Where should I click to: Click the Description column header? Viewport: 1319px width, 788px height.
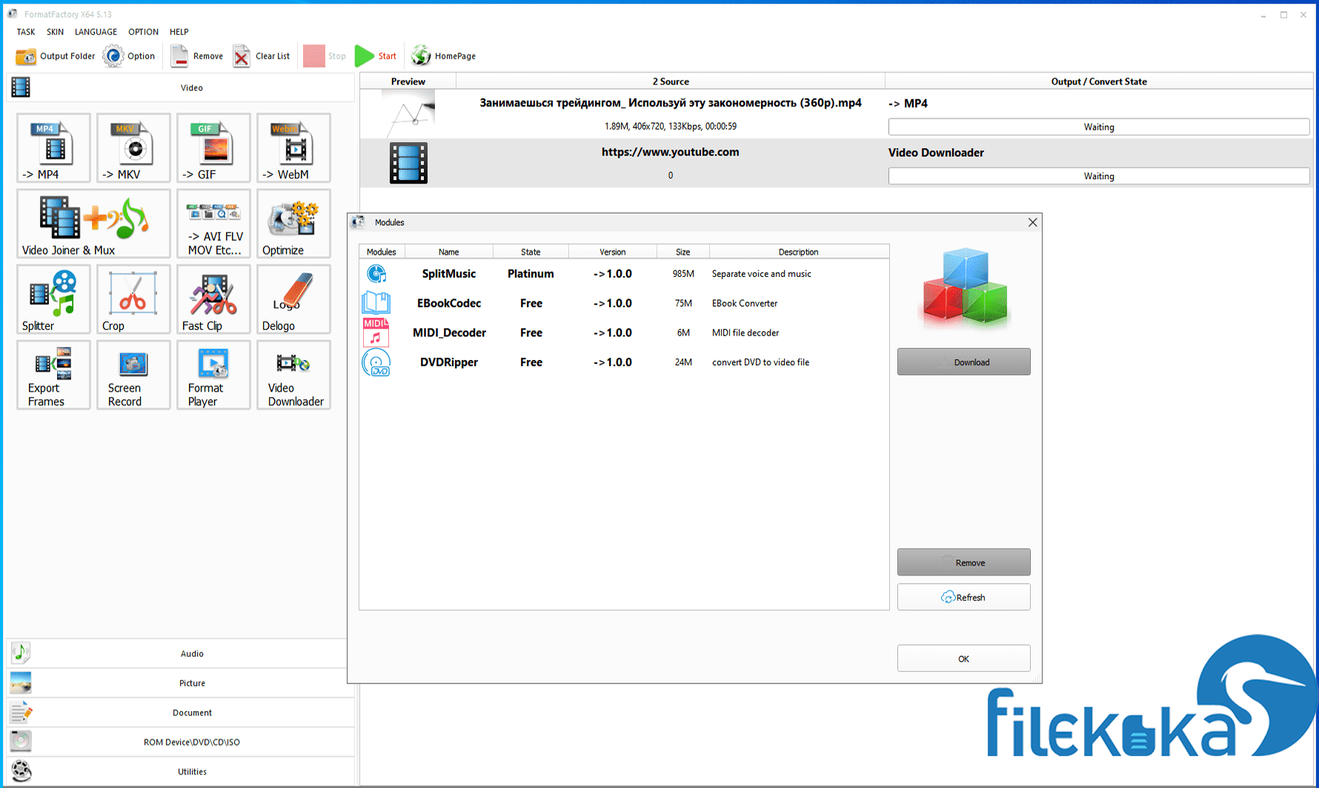click(799, 252)
